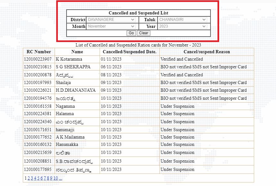Click the Clear button
Viewport: 276px width, 186px height.
coord(144,33)
